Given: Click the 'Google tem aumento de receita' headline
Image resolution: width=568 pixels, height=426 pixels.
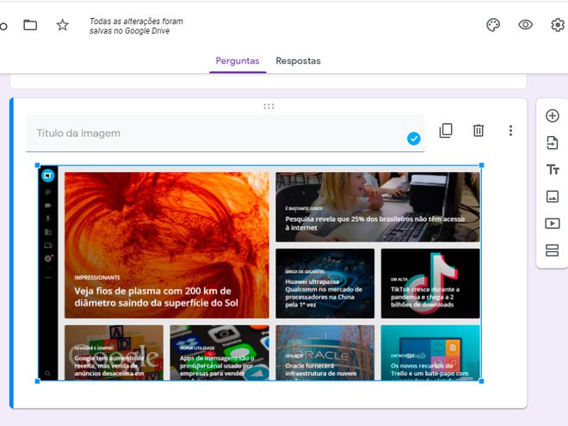Looking at the screenshot, I should point(109,366).
